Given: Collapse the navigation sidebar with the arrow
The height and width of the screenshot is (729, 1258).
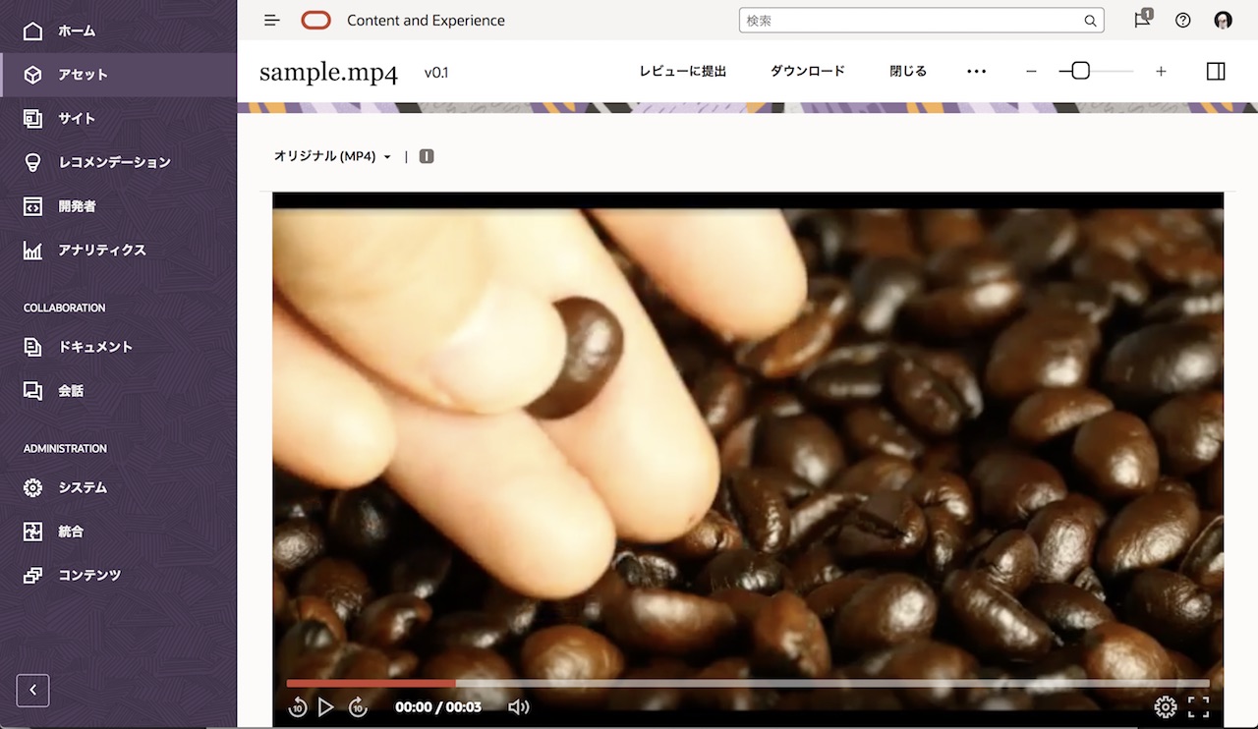Looking at the screenshot, I should [31, 691].
